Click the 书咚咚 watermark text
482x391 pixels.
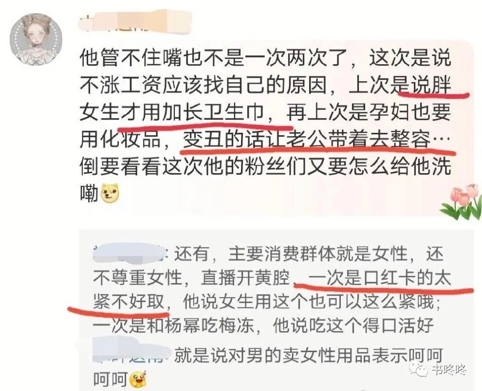(x=449, y=369)
